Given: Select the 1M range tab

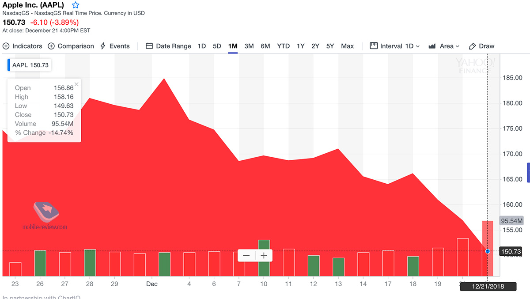Looking at the screenshot, I should click(233, 46).
